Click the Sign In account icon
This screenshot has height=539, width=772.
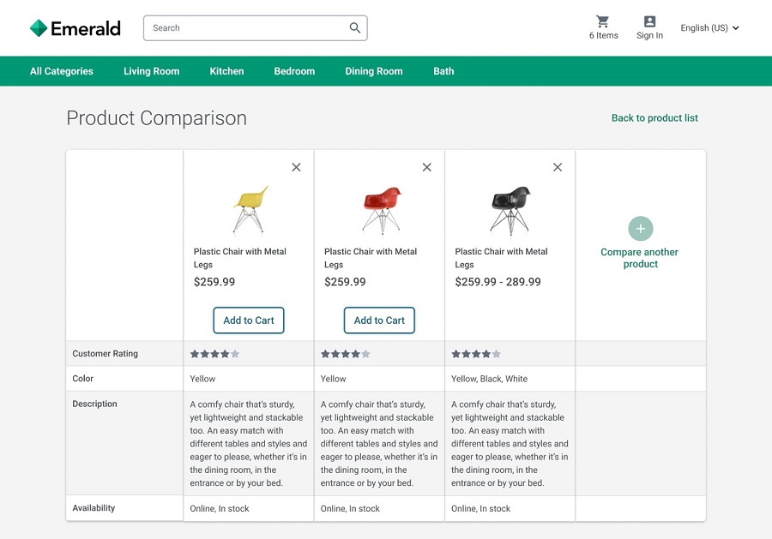649,21
